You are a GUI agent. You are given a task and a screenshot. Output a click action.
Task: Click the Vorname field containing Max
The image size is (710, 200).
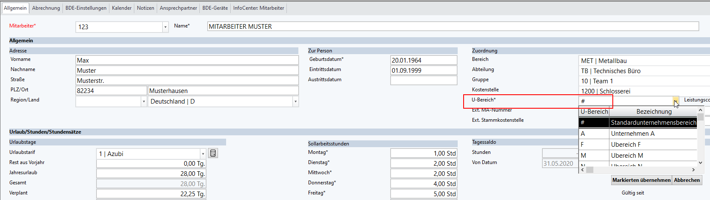coord(187,60)
